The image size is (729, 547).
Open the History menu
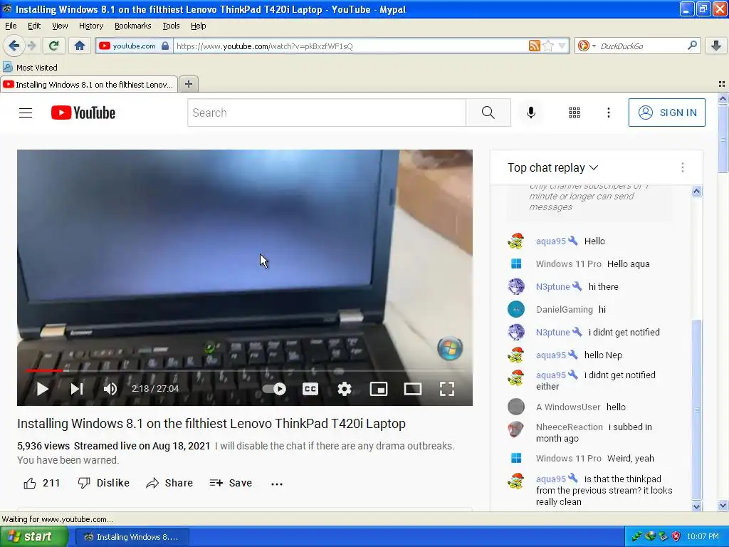90,26
